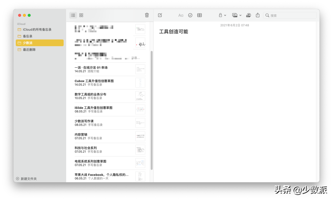Create a folder via 新建文件夹
333x200 pixels.
coord(28,179)
